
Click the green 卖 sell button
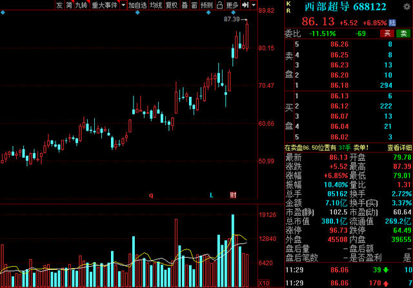(403, 34)
